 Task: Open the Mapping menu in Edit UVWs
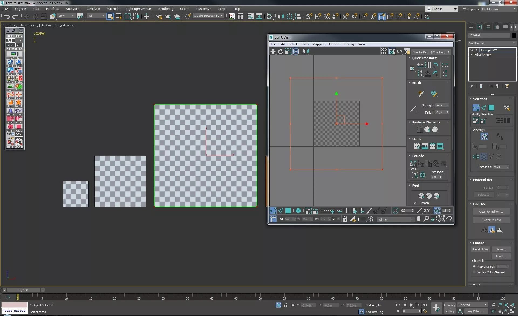tap(319, 44)
